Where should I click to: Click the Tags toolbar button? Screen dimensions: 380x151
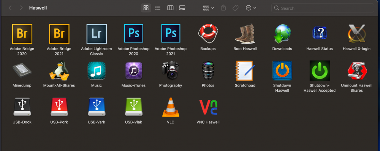coord(235,8)
